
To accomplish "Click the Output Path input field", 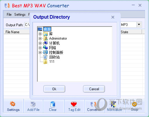I will pyautogui.click(x=27, y=25).
